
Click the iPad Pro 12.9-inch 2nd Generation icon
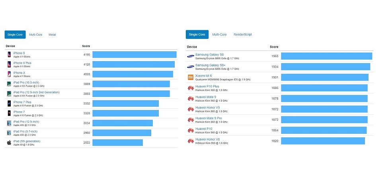click(x=9, y=94)
